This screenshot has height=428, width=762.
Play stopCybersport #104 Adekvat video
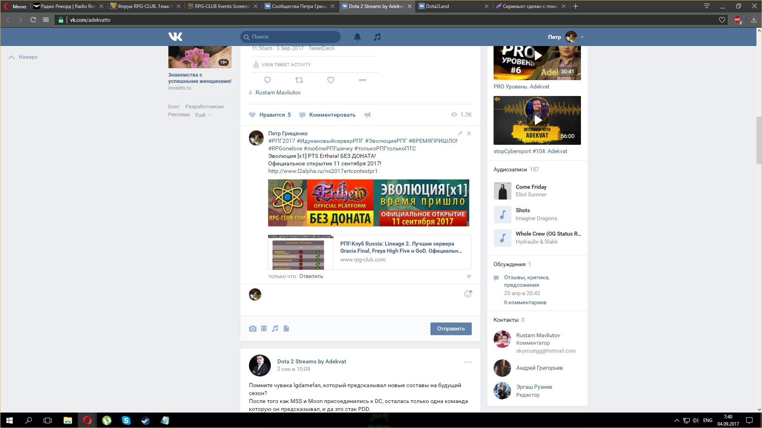pos(537,120)
